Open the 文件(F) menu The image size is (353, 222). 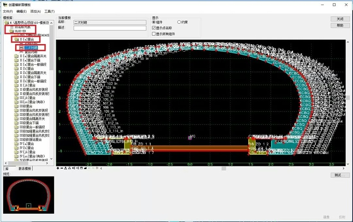[x=8, y=11]
